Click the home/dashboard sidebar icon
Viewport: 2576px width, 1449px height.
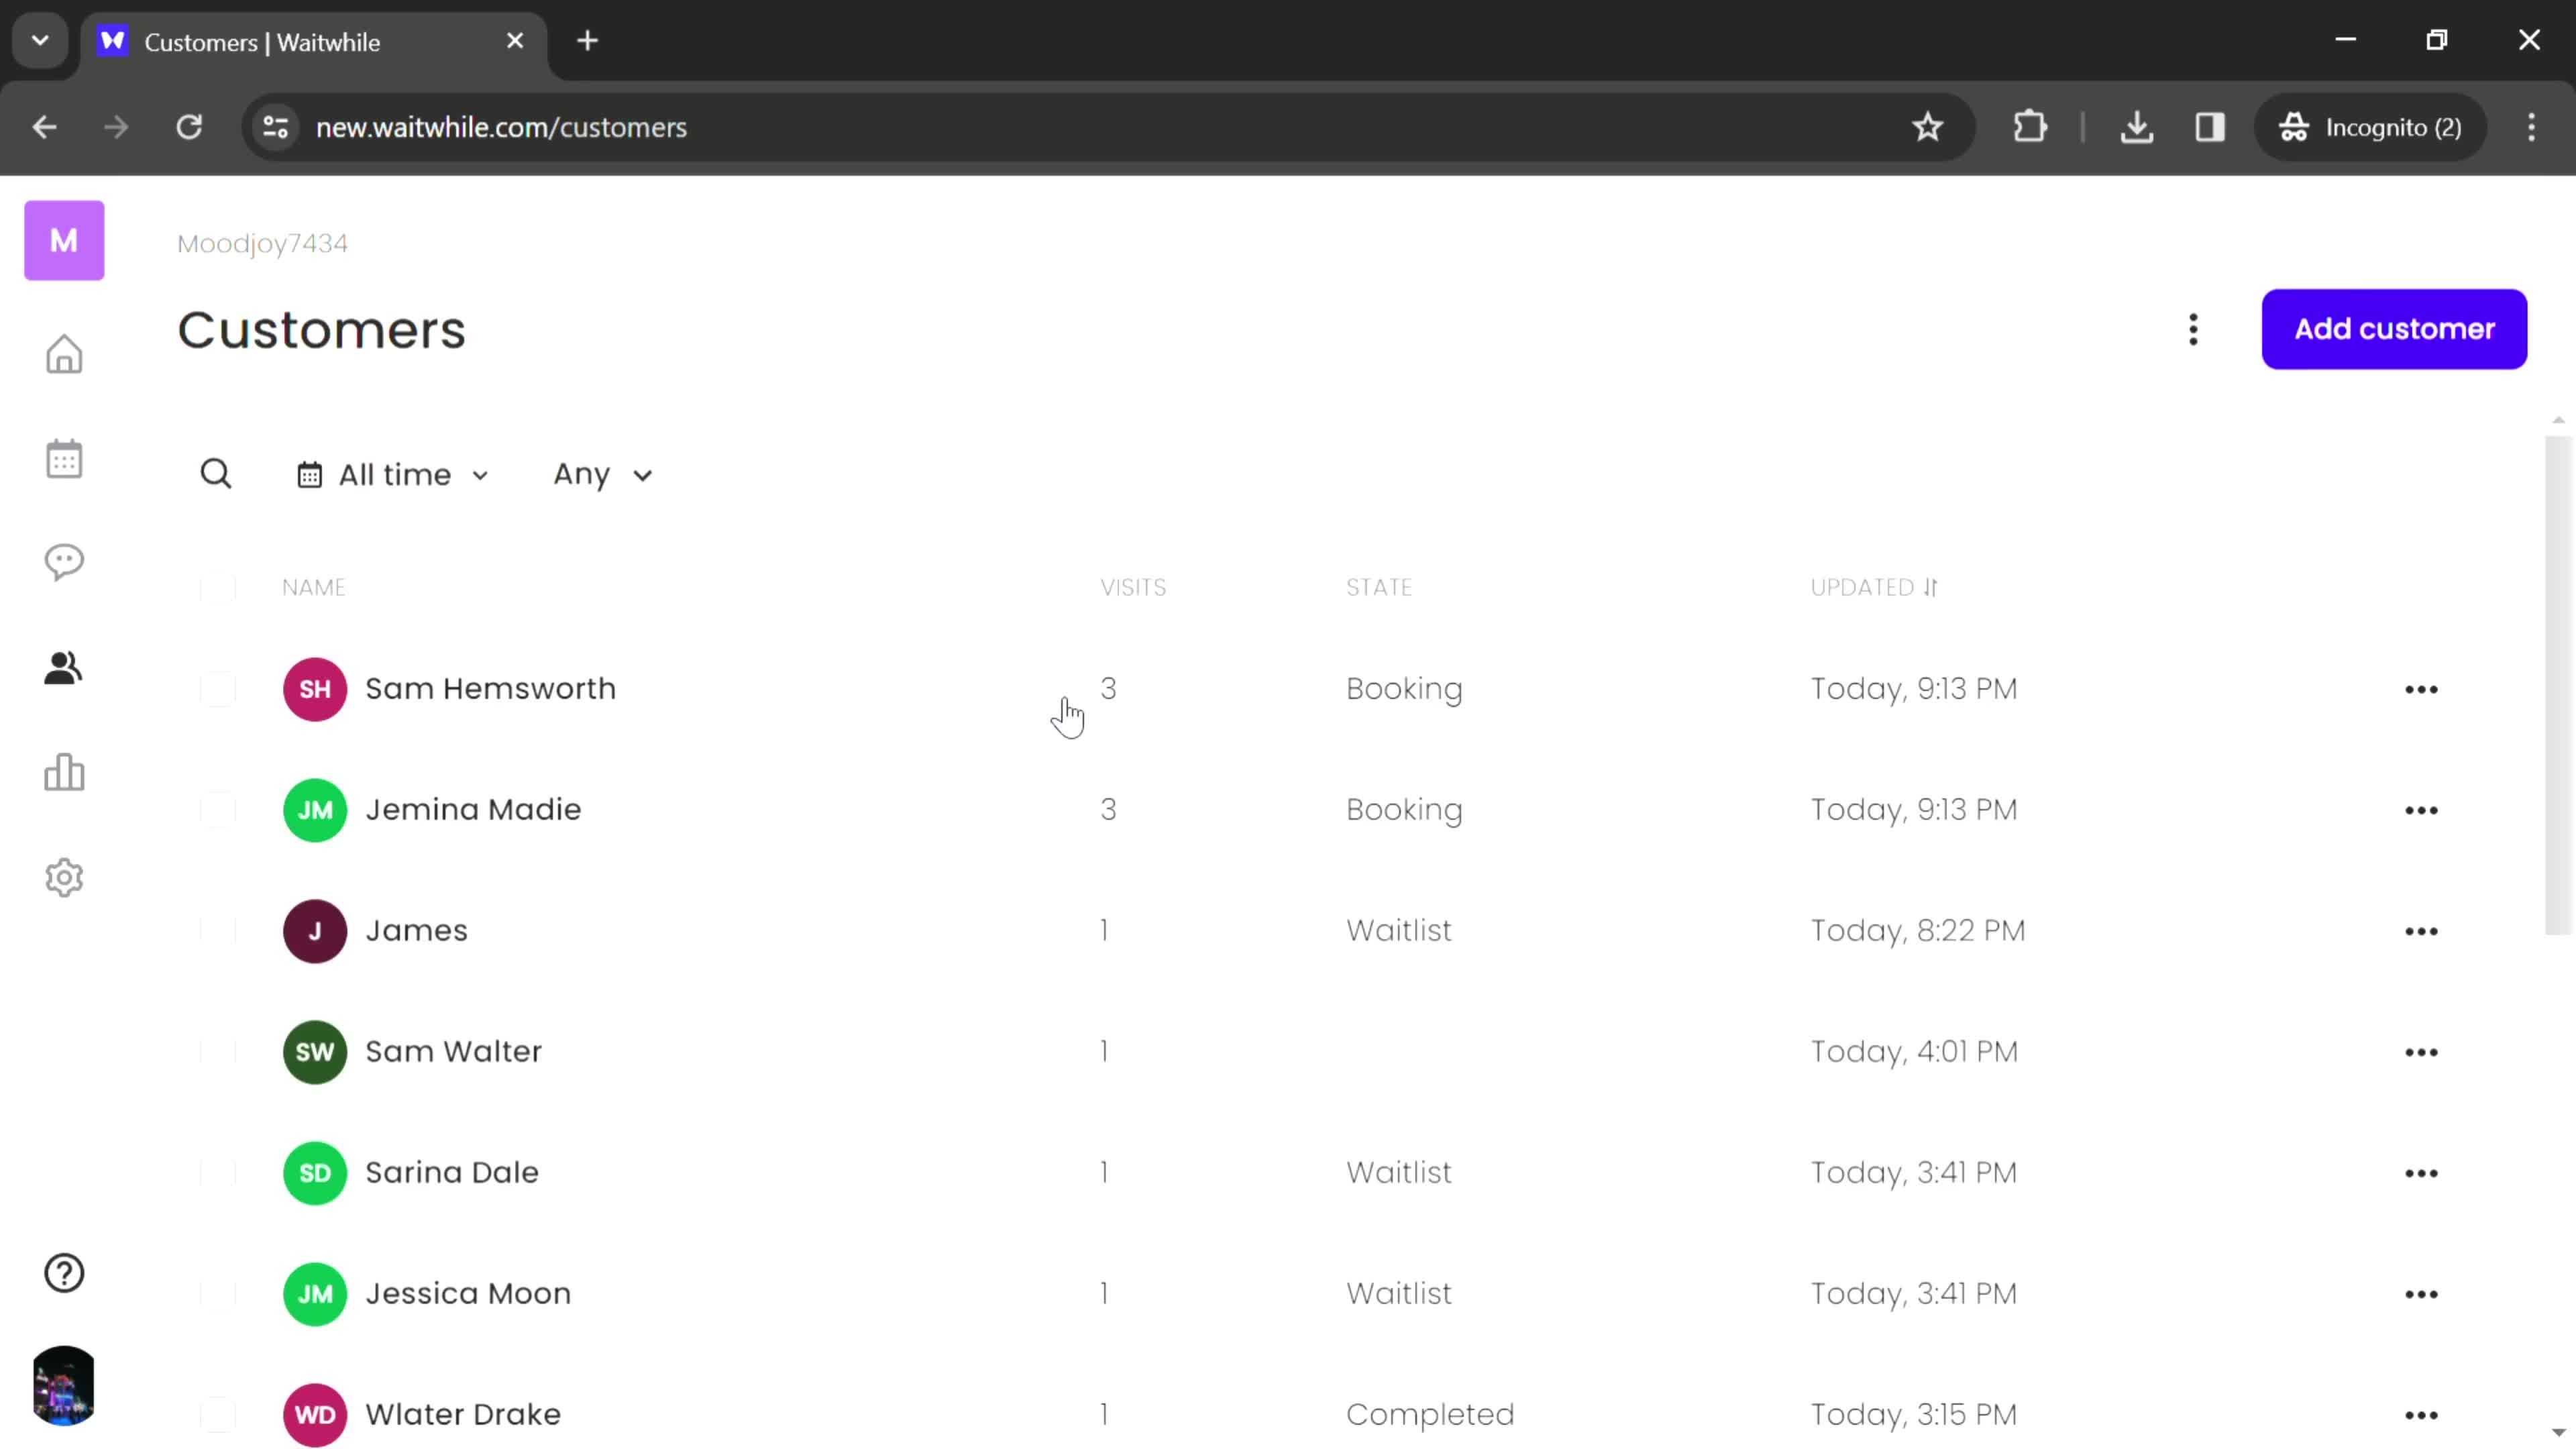(x=64, y=354)
